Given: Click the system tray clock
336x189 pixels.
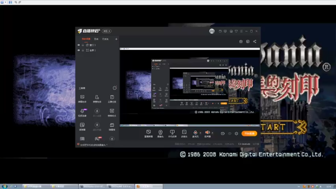Looking at the screenshot, I should click(x=329, y=186).
